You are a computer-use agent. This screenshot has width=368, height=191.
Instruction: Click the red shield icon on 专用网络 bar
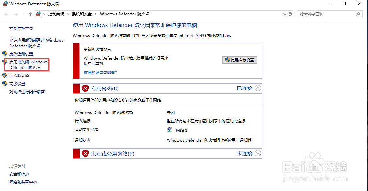85,88
